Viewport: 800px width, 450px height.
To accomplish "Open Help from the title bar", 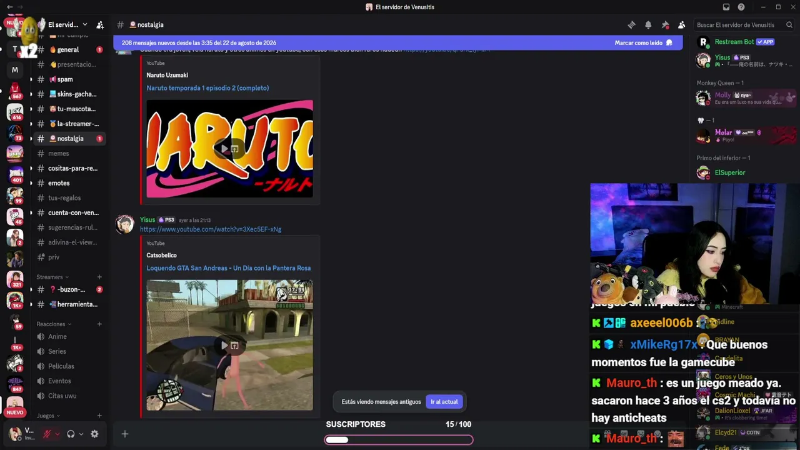I will tap(741, 7).
